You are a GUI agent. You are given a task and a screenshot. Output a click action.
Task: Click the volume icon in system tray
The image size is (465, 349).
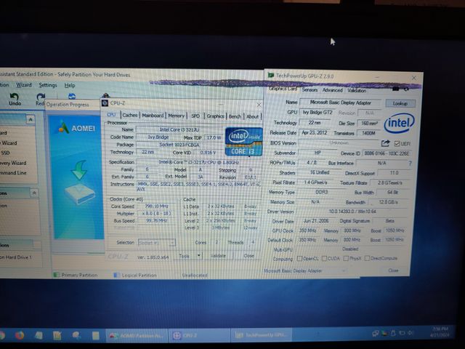pyautogui.click(x=411, y=333)
